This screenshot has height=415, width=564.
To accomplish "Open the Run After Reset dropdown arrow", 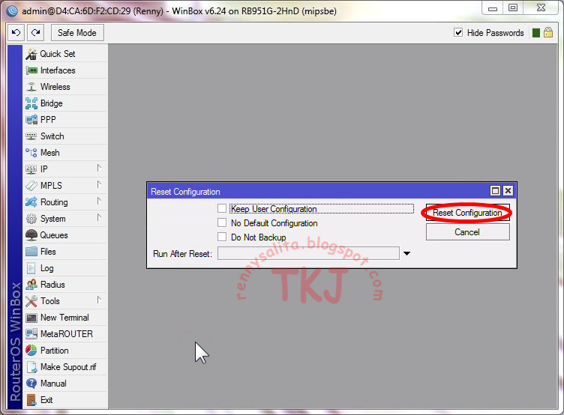I will [x=406, y=254].
